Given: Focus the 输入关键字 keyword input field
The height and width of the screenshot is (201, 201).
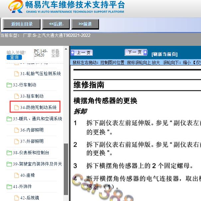Looking at the screenshot, I should (16, 52).
